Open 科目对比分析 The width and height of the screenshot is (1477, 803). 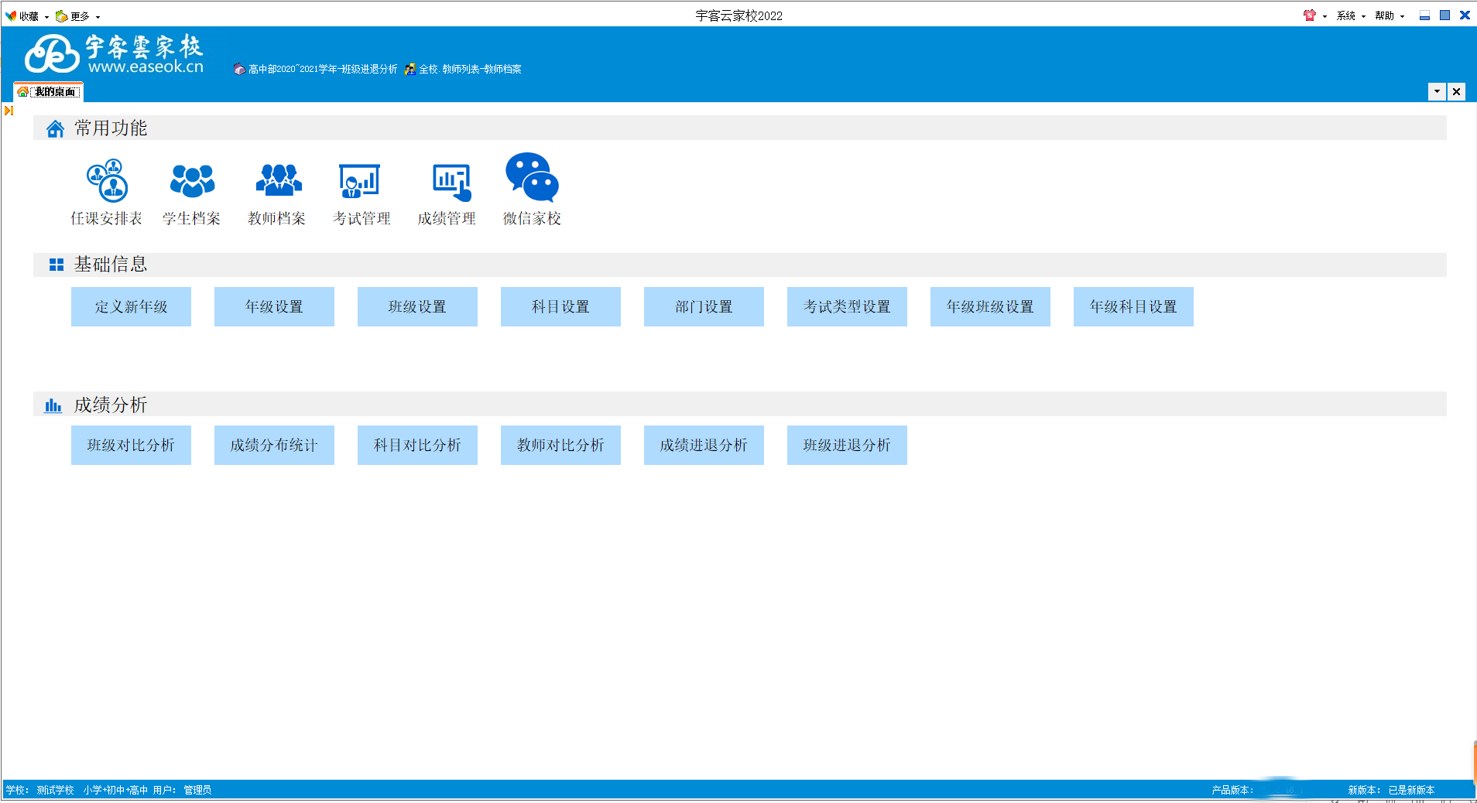417,445
